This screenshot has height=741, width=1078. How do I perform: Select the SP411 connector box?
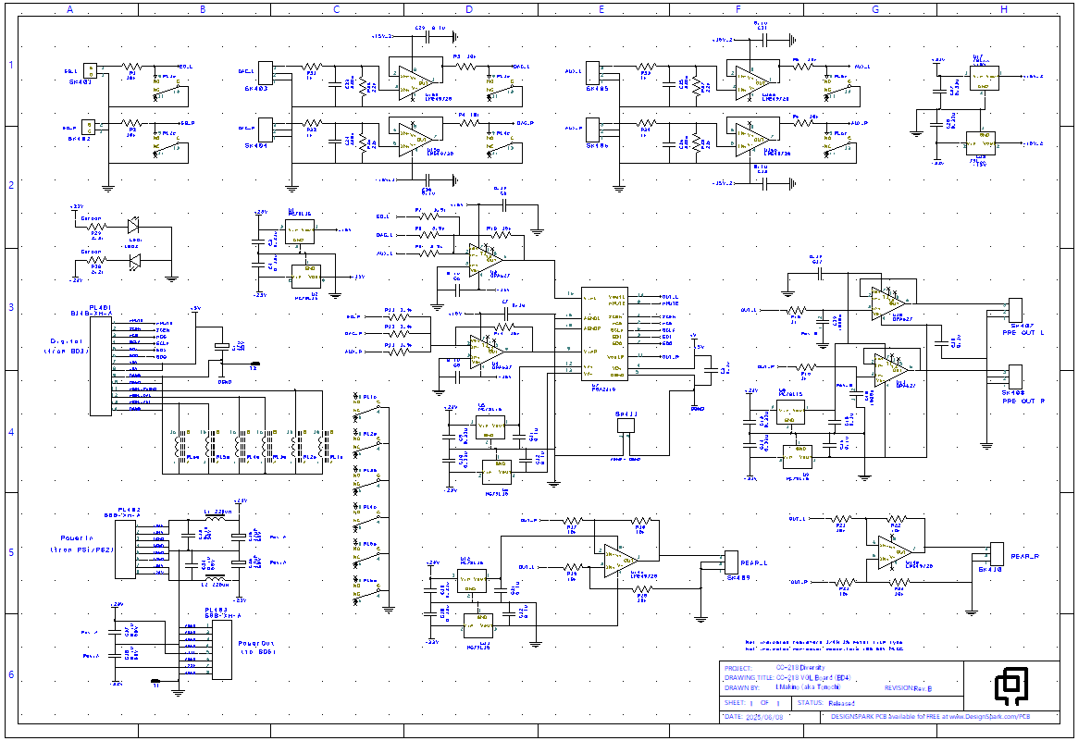tap(626, 426)
